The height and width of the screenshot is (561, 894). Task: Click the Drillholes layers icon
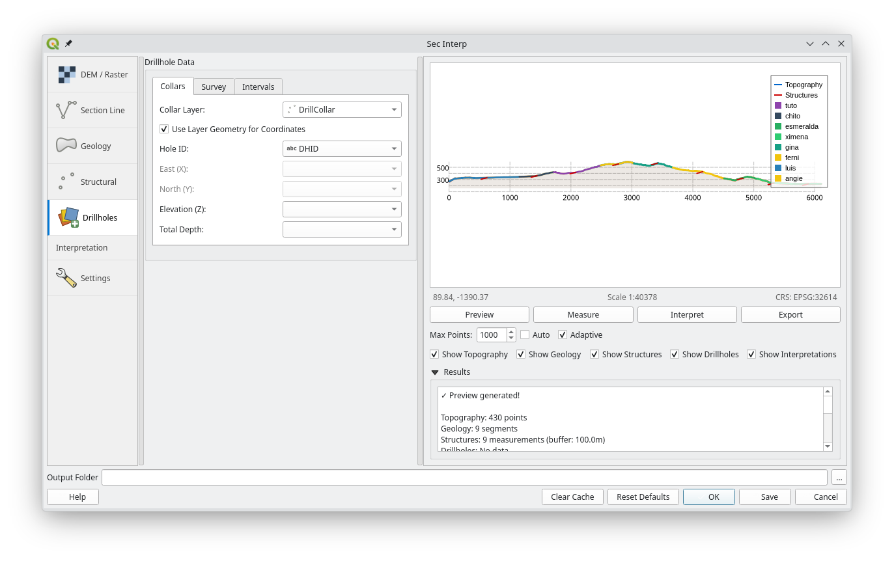(x=68, y=217)
